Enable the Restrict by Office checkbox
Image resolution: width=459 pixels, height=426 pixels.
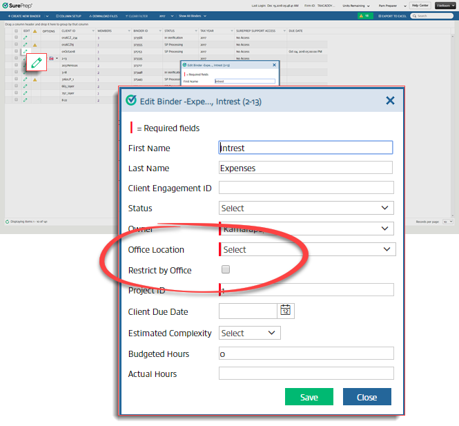click(226, 270)
